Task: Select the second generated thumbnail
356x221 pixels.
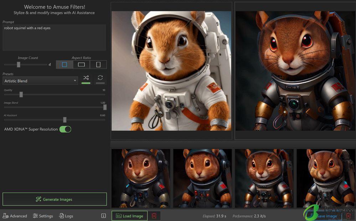Action: [x=202, y=178]
